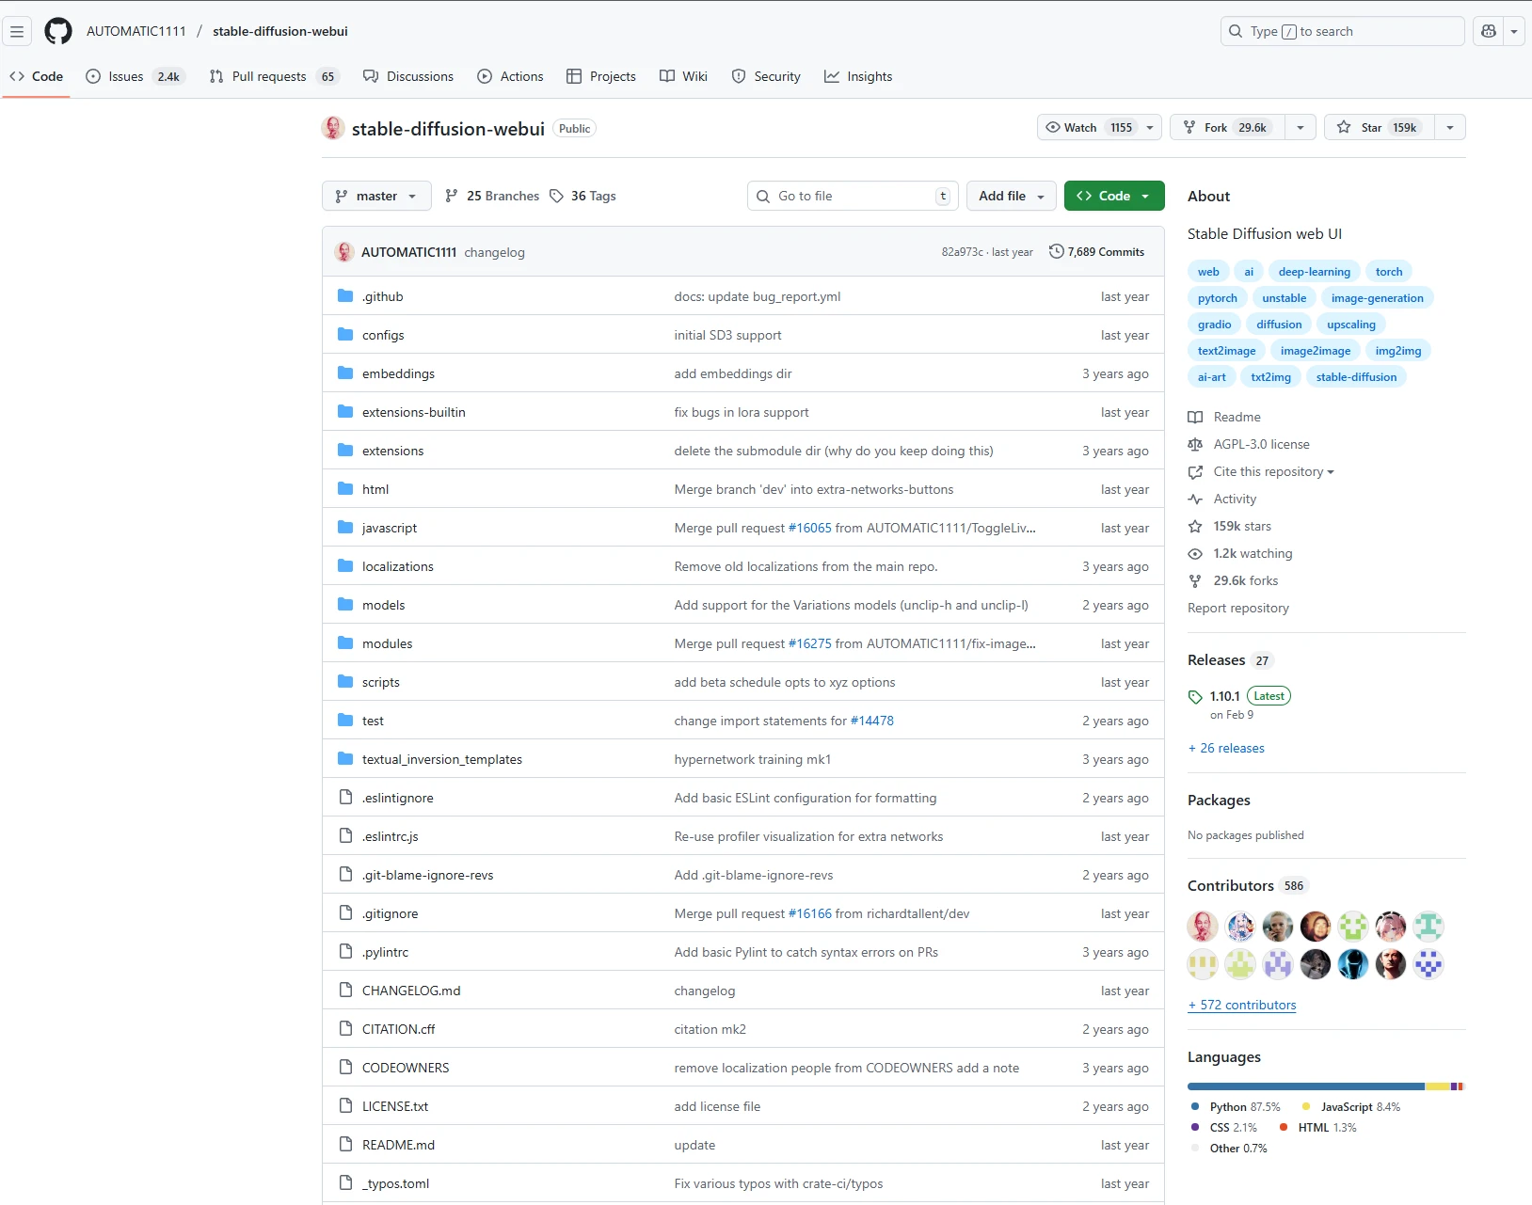This screenshot has height=1205, width=1532.
Task: Click the tags icon next to 36 Tags
Action: tap(557, 196)
